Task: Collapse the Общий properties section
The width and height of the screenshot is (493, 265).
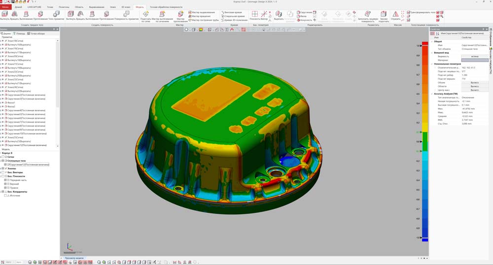Action: (432, 41)
